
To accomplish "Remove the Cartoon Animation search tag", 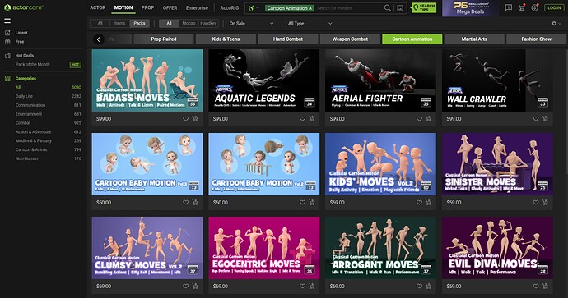I will tap(310, 8).
